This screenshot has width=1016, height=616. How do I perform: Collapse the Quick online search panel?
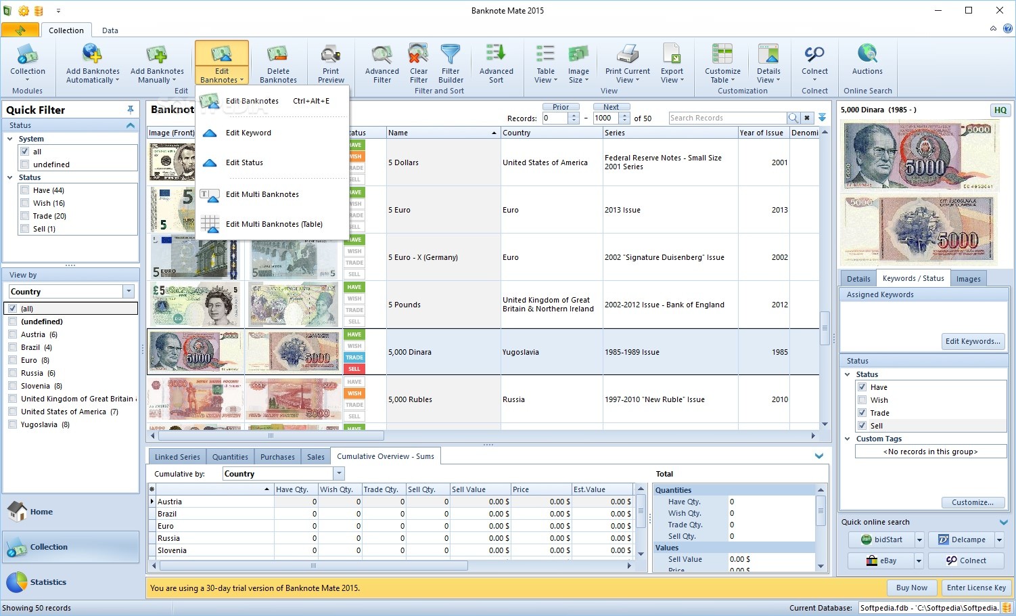1003,522
